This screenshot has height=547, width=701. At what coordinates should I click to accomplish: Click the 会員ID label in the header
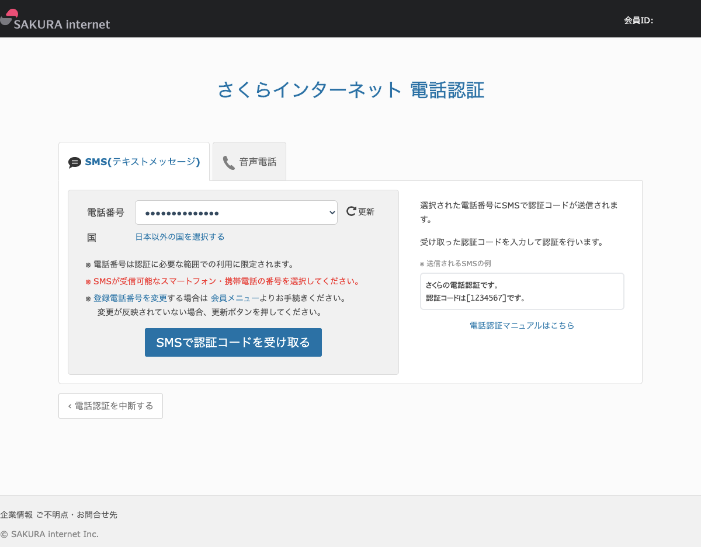click(x=638, y=20)
